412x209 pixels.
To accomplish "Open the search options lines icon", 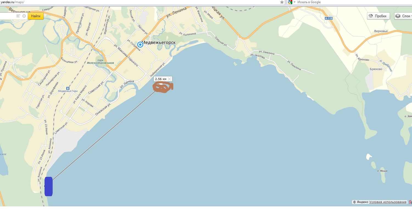I will pyautogui.click(x=18, y=16).
